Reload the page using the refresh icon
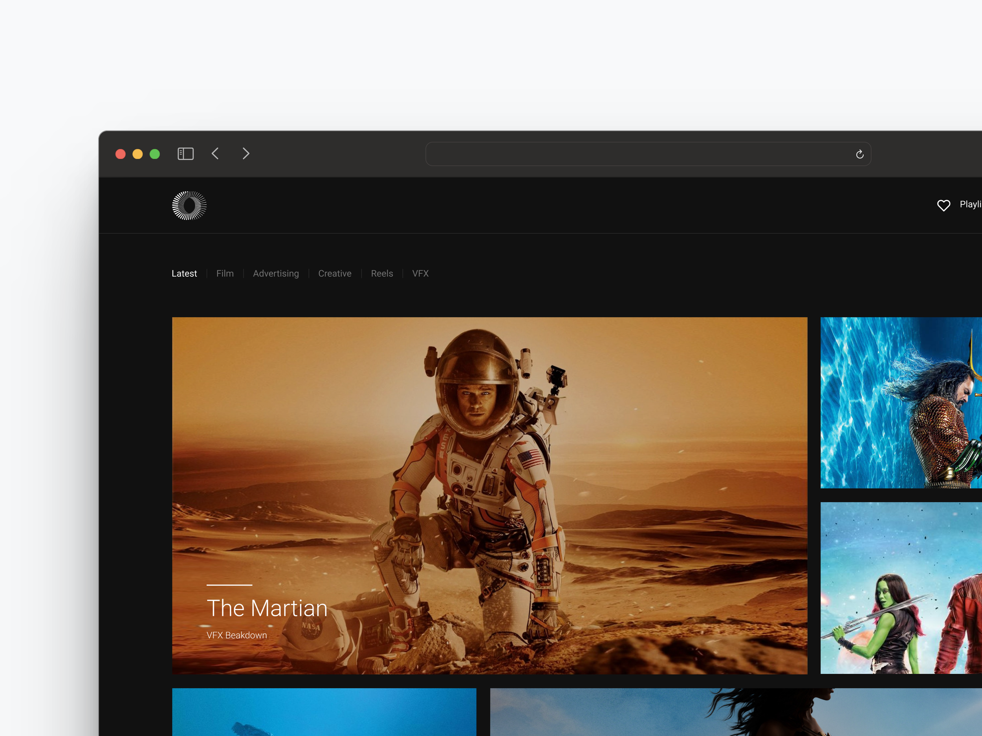982x736 pixels. click(x=859, y=154)
